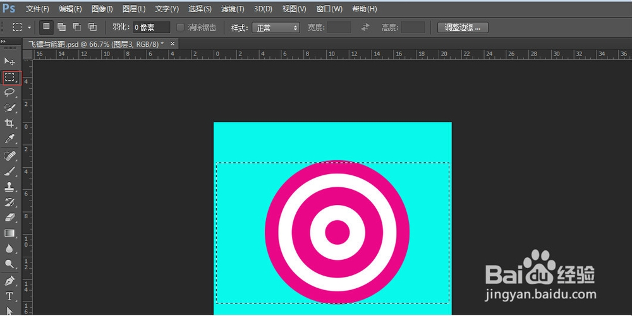Select the Lasso tool
Viewport: 632px width, 316px height.
click(9, 93)
